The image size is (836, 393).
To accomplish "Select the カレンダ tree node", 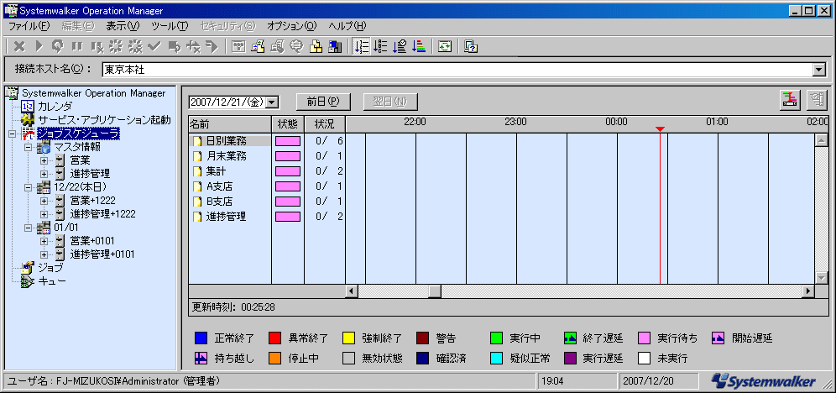I will pos(55,106).
